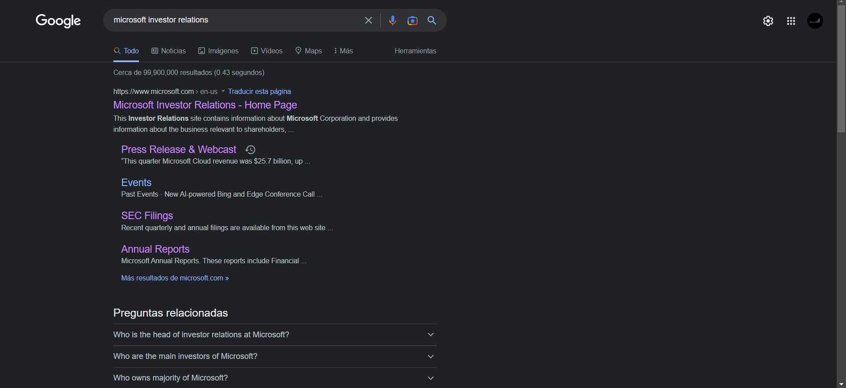Switch to the Noticias tab
This screenshot has height=388, width=846.
pyautogui.click(x=168, y=51)
